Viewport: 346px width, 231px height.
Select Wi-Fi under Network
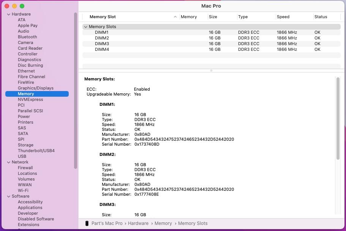point(23,190)
